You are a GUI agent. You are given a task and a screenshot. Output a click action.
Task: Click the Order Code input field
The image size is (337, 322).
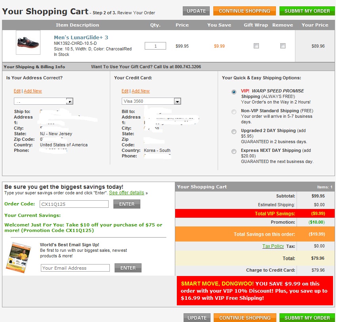tap(74, 204)
